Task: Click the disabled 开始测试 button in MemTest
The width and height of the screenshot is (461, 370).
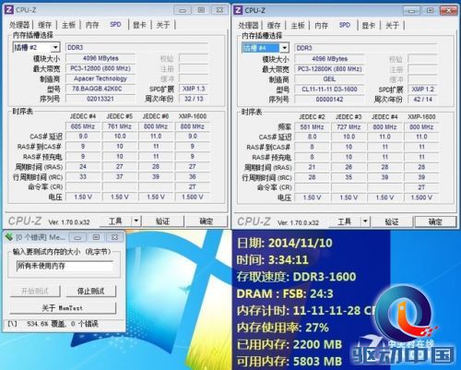Action: [x=35, y=291]
